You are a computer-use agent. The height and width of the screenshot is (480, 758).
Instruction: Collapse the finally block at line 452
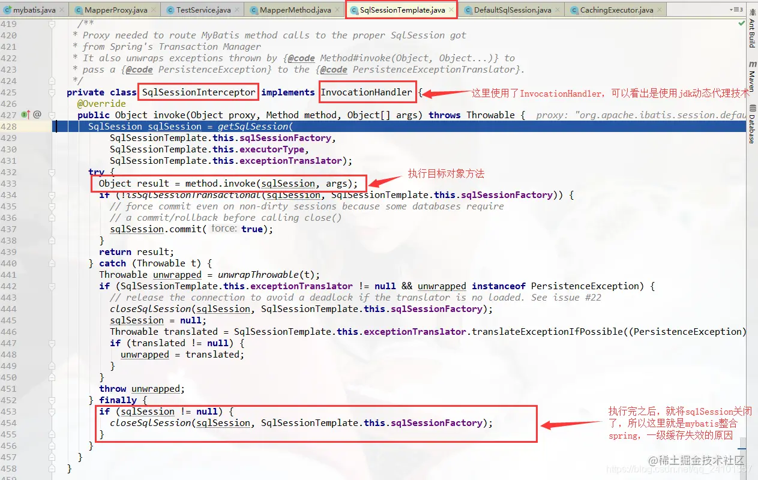[52, 400]
